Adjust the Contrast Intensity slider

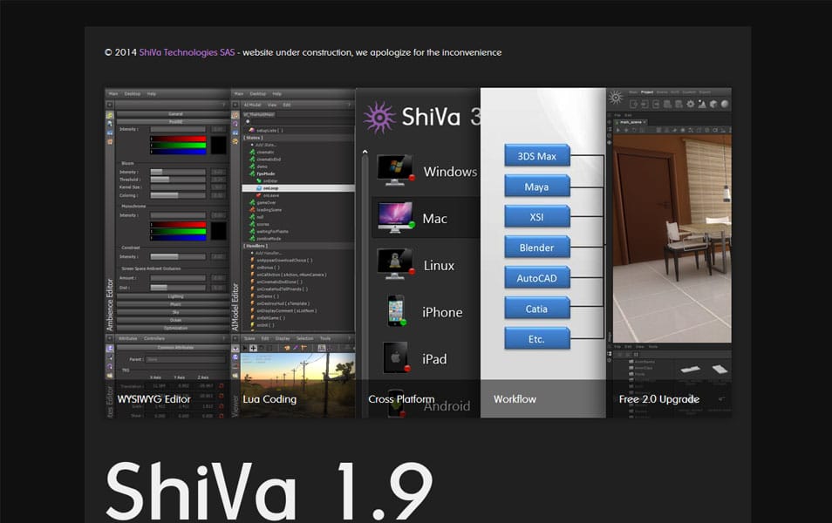coord(178,257)
